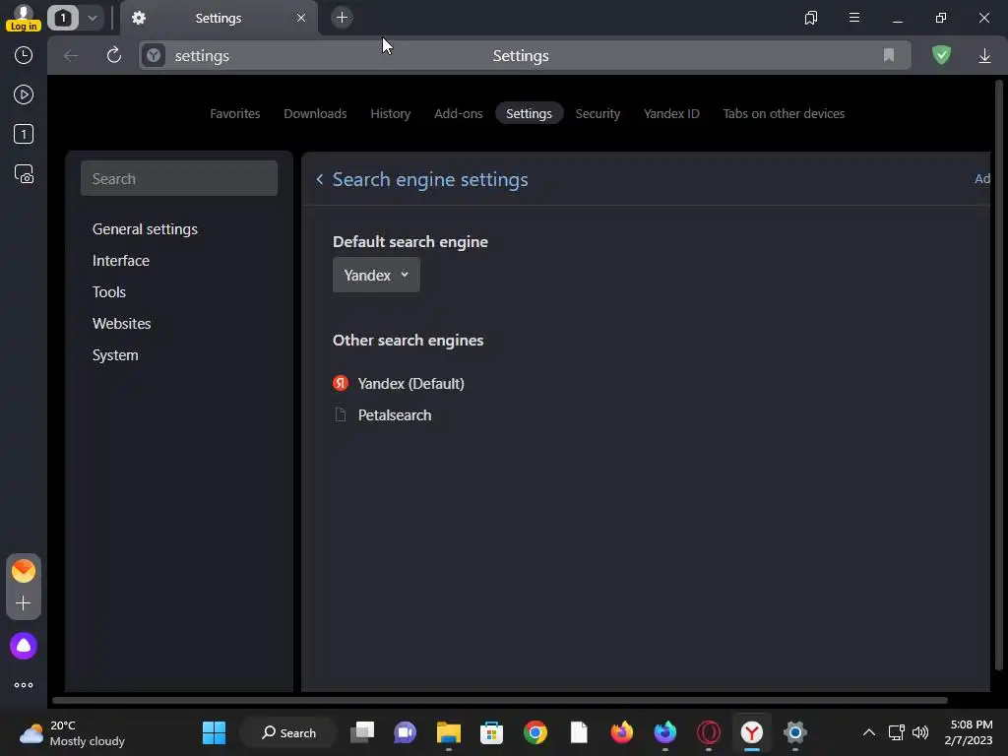Open sidebar more options (three dots)
1008x756 pixels.
pos(24,685)
